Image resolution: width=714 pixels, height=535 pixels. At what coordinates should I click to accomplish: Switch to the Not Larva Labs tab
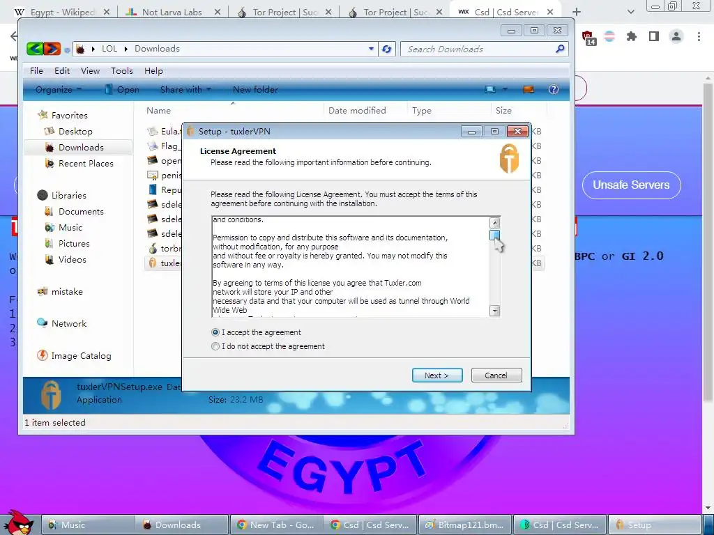172,13
